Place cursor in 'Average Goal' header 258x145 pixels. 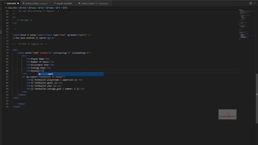pyautogui.click(x=38, y=68)
